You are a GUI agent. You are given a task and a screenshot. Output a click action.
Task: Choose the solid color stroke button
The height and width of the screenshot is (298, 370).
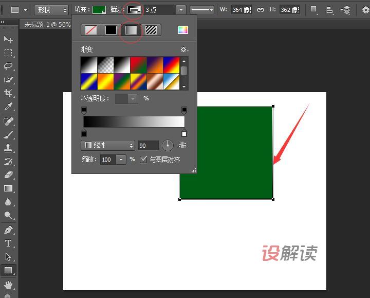point(110,30)
